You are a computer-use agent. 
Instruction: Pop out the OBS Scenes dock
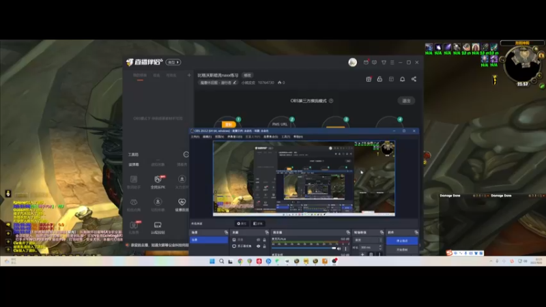click(227, 233)
